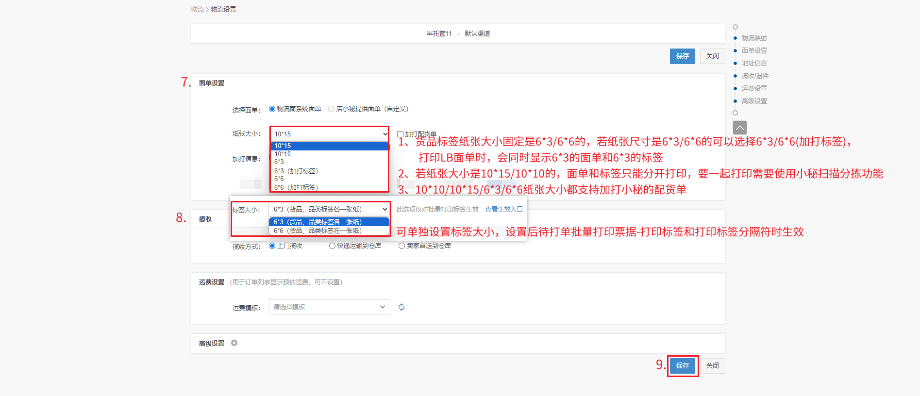Screen dimensions: 920x396
Task: Open the view effective entry link icon
Action: [519, 209]
